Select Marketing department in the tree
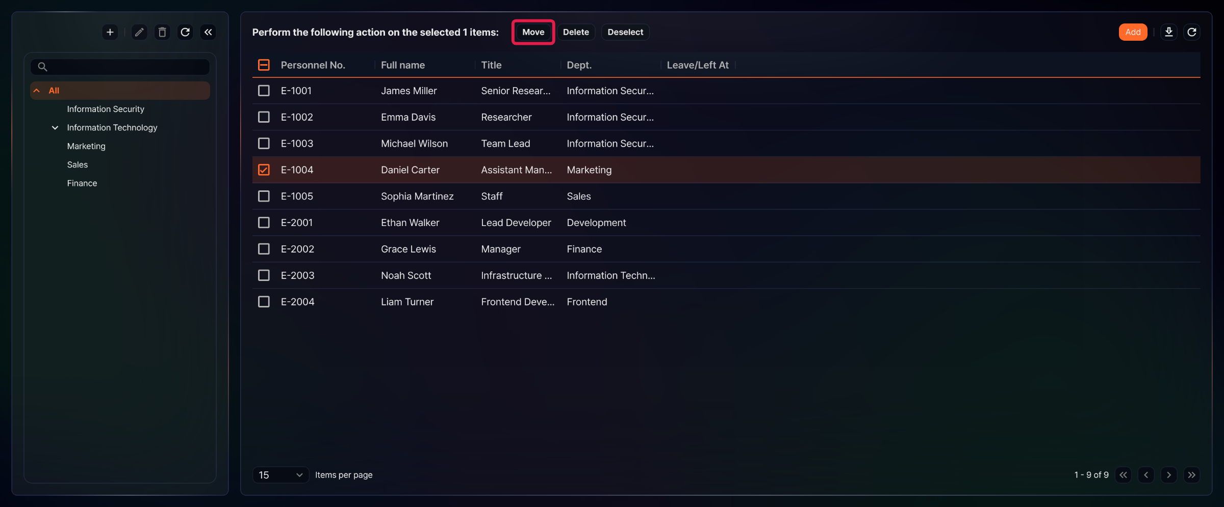The width and height of the screenshot is (1224, 507). coord(86,146)
